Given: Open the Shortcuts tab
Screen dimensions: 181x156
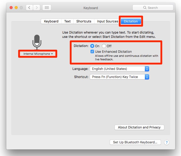Looking at the screenshot, I should coord(84,21).
